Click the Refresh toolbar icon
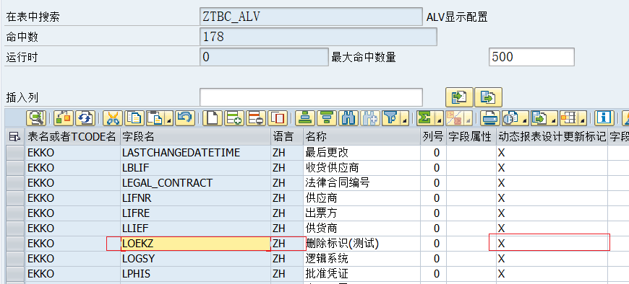Image resolution: width=629 pixels, height=284 pixels. click(85, 118)
